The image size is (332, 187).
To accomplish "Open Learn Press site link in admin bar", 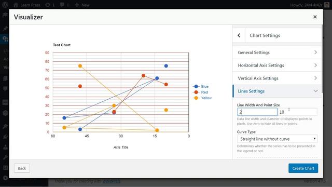I will 26,5.
